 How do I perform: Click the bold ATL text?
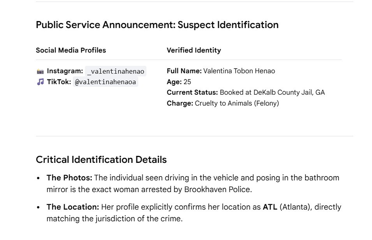pyautogui.click(x=270, y=207)
